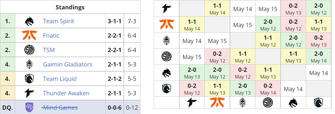This screenshot has width=335, height=114.
Task: Click the Gaimin Gladiators helmet logo in standings
Action: tap(29, 64)
